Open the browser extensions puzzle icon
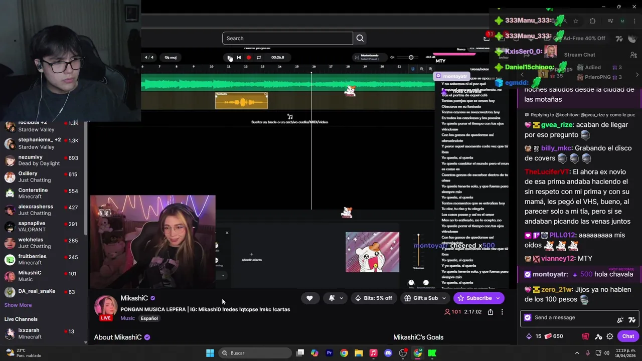This screenshot has width=642, height=361. pyautogui.click(x=592, y=21)
